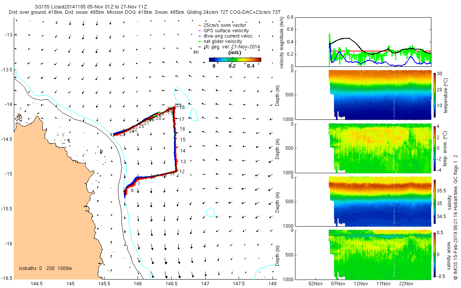
Task: Click the velocity magnitude (m/s) axis label
Action: [x=282, y=43]
